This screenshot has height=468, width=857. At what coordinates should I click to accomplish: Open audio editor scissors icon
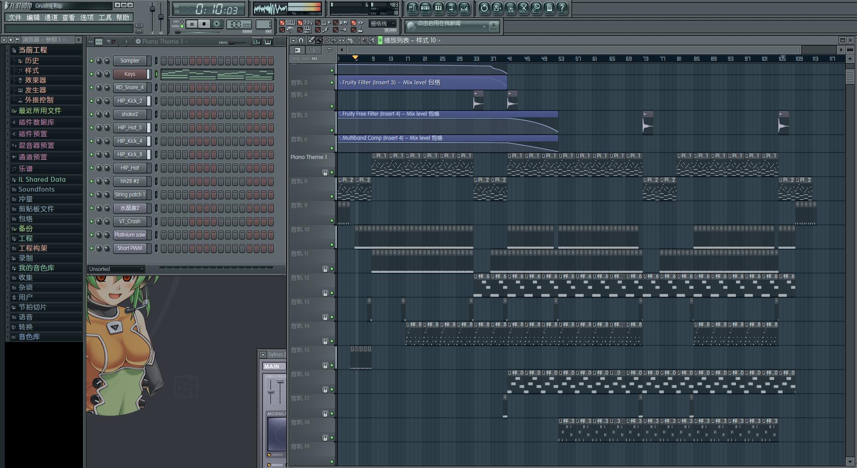pyautogui.click(x=523, y=8)
